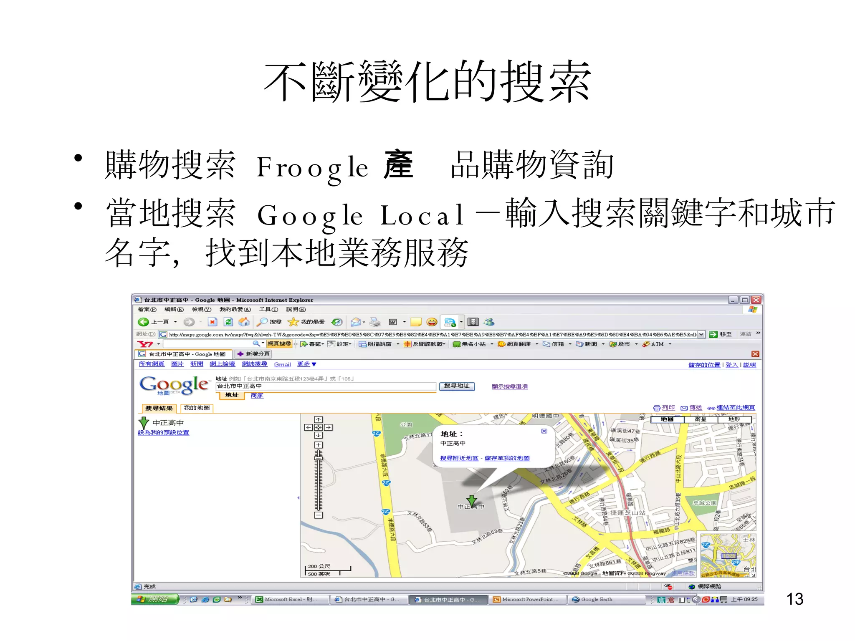Image resolution: width=855 pixels, height=641 pixels.
Task: Open the Back button history dropdown arrow
Action: (x=175, y=322)
